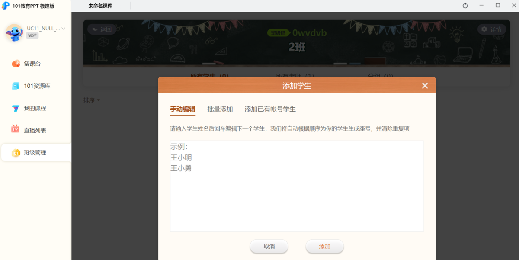Viewport: 519px width, 260px height.
Task: Click the 取消 button
Action: (x=269, y=246)
